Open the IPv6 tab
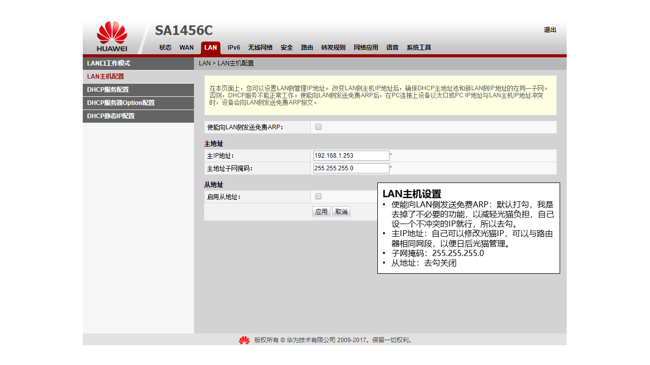The image size is (650, 365). click(x=234, y=48)
